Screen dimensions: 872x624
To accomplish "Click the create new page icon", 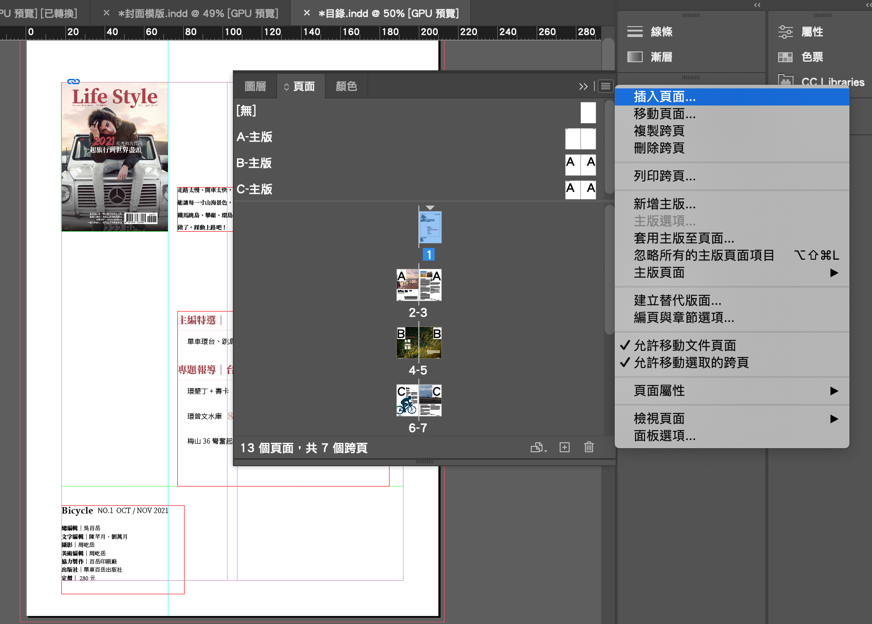I will click(x=564, y=447).
